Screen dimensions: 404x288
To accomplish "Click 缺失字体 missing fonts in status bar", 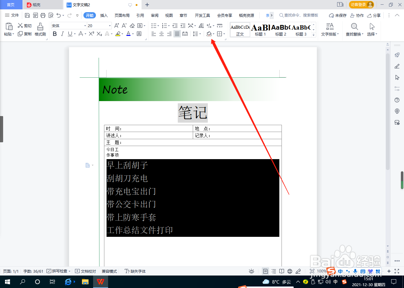I will tap(135, 271).
